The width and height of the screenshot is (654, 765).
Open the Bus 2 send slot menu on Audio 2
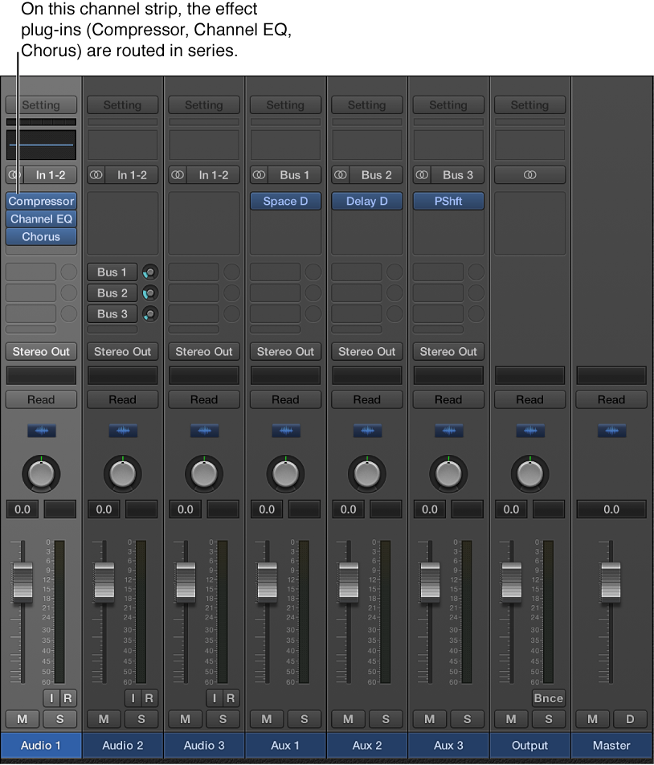(112, 292)
